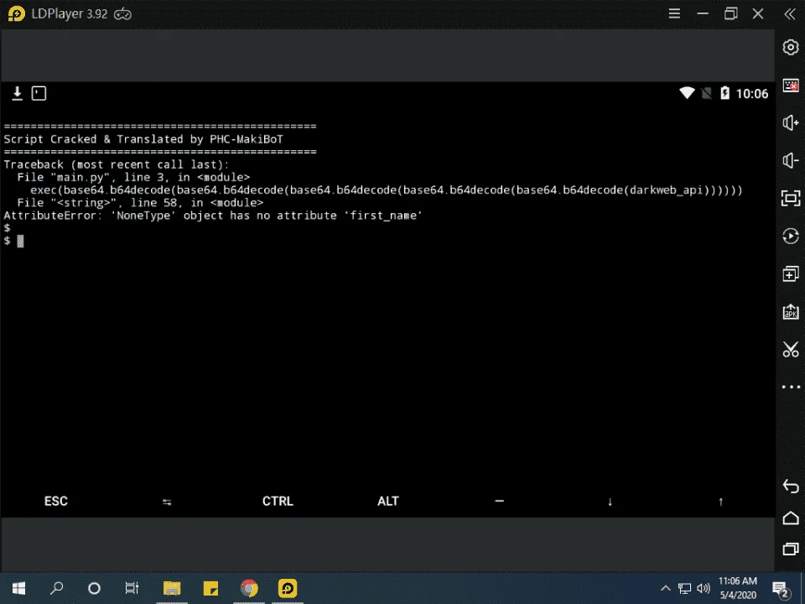Open LDPlayer settings gear
805x604 pixels.
coord(791,47)
